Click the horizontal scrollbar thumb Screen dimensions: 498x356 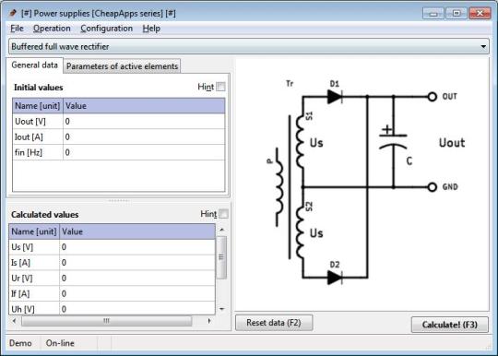coord(106,321)
